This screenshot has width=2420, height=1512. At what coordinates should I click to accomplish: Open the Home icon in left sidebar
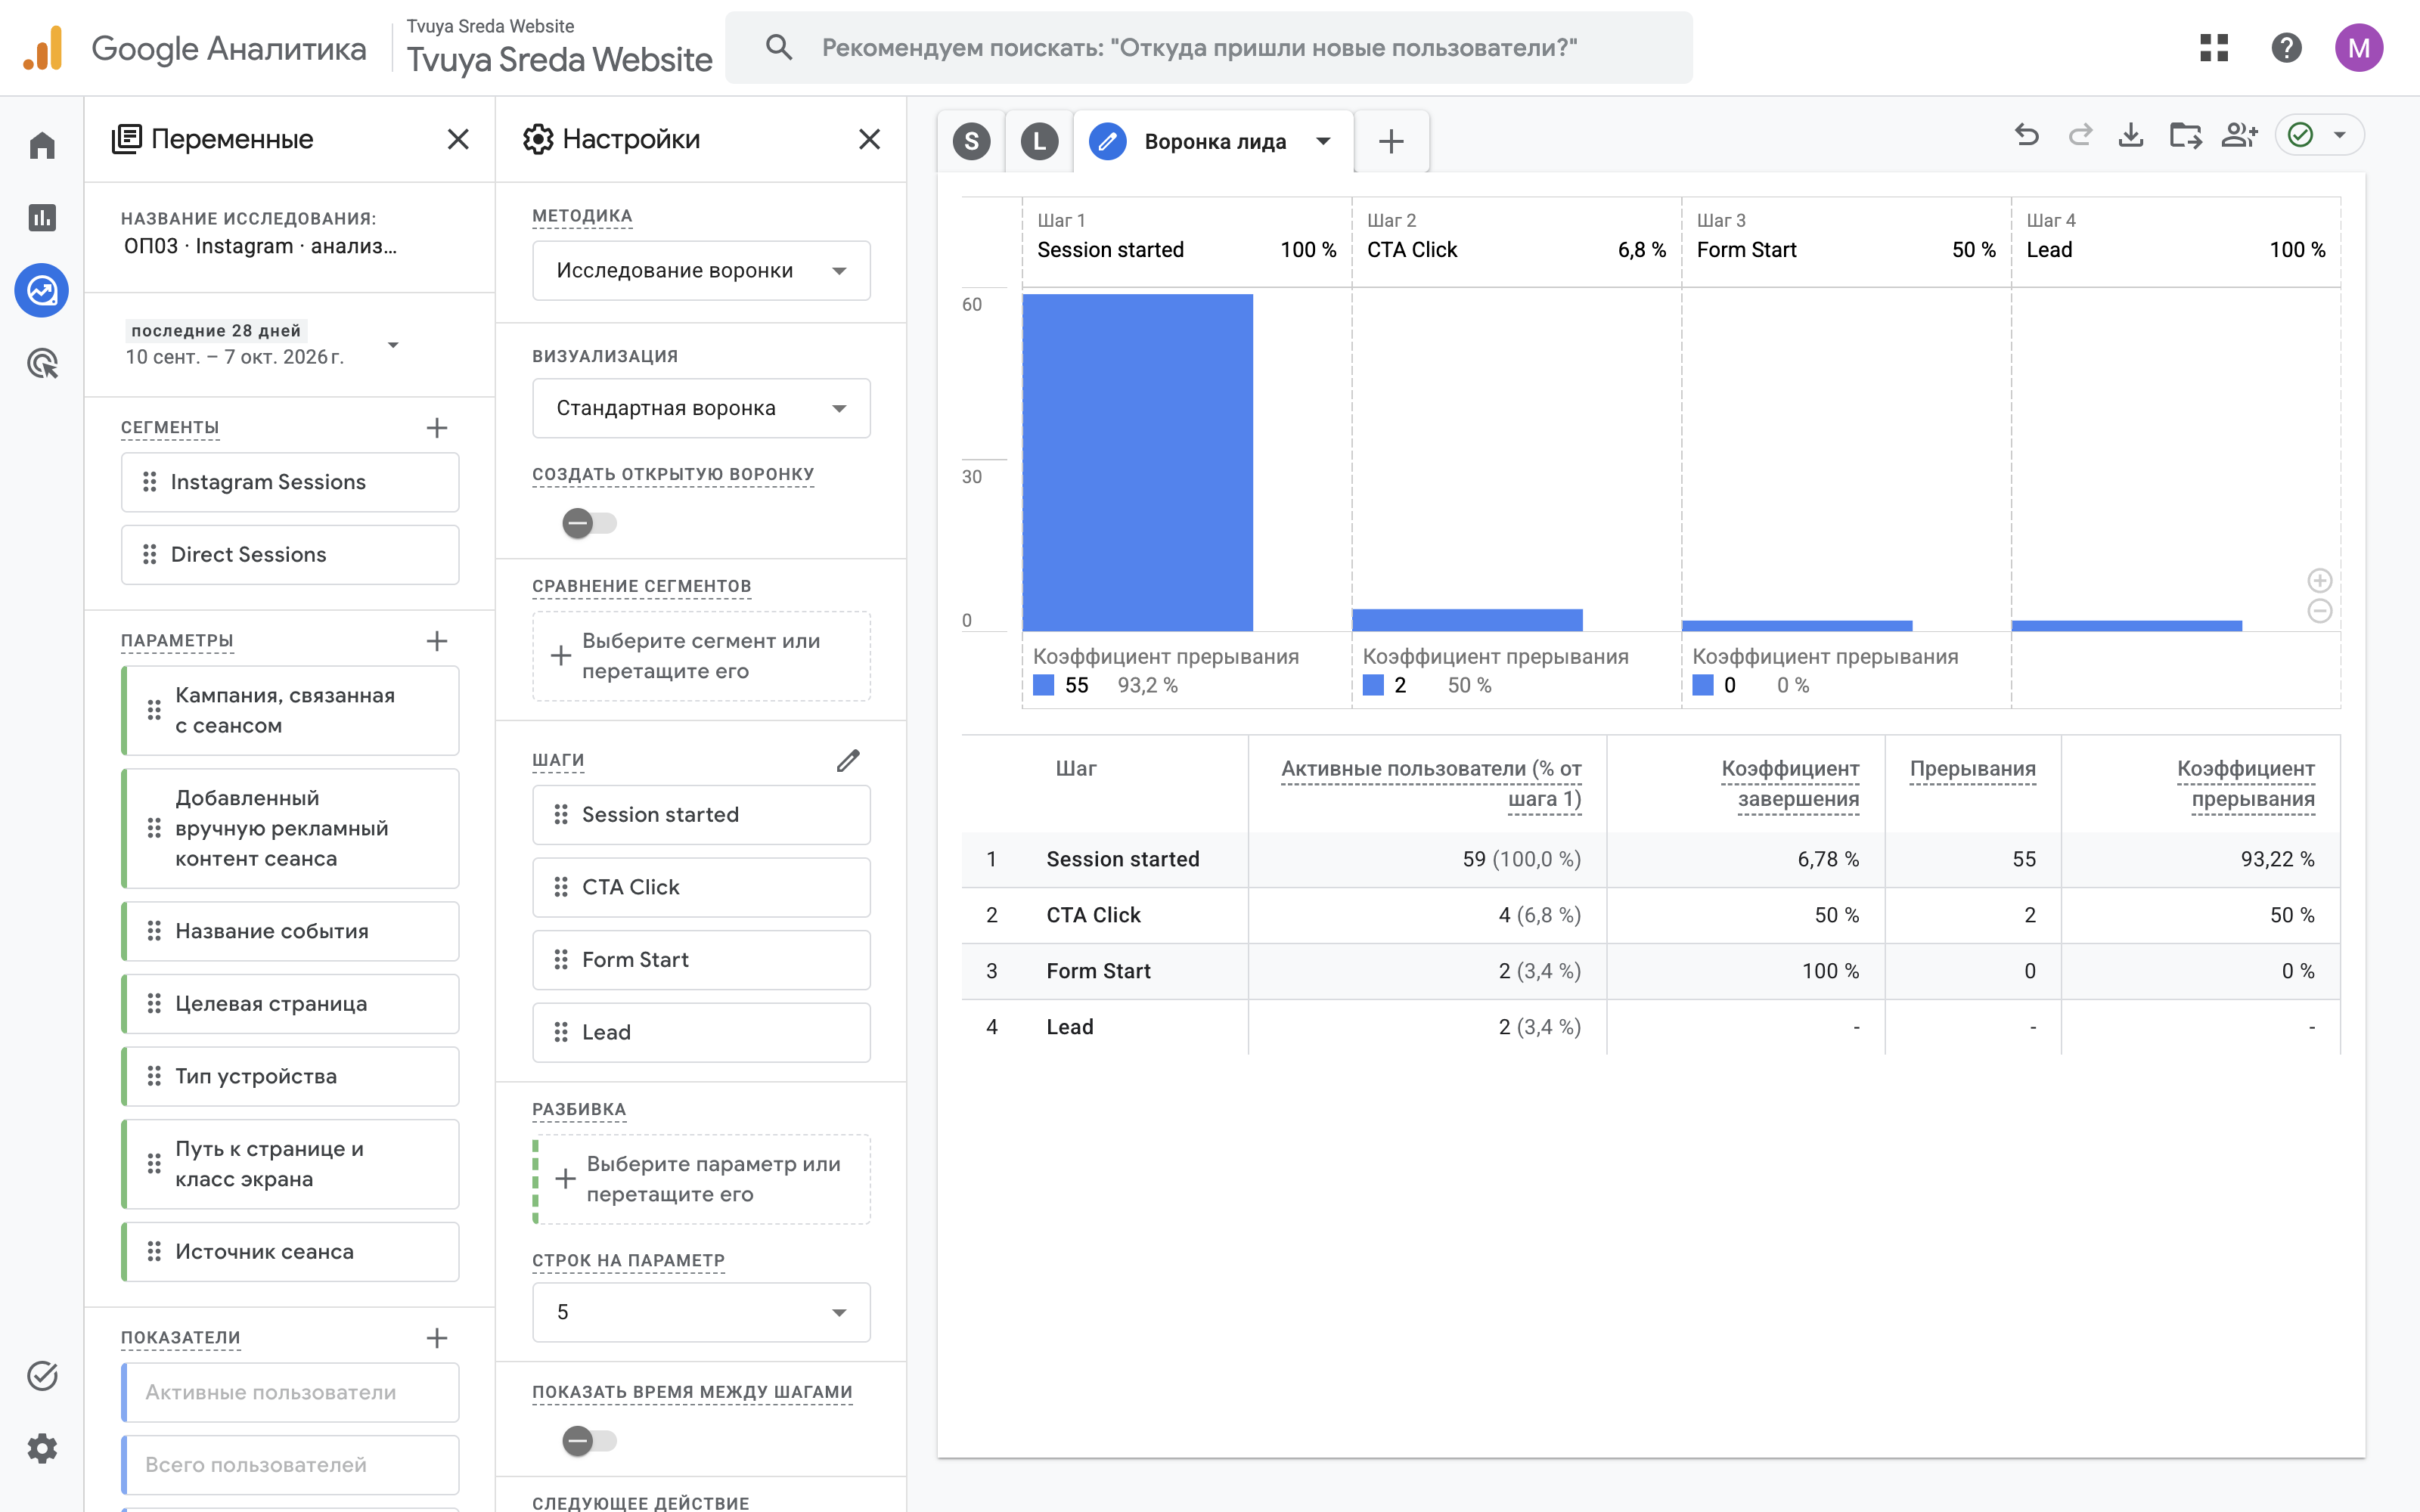42,146
